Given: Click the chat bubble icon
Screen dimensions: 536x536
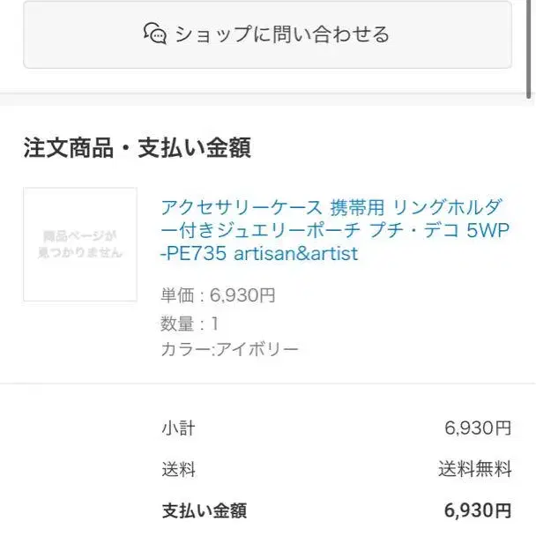Looking at the screenshot, I should tap(155, 34).
